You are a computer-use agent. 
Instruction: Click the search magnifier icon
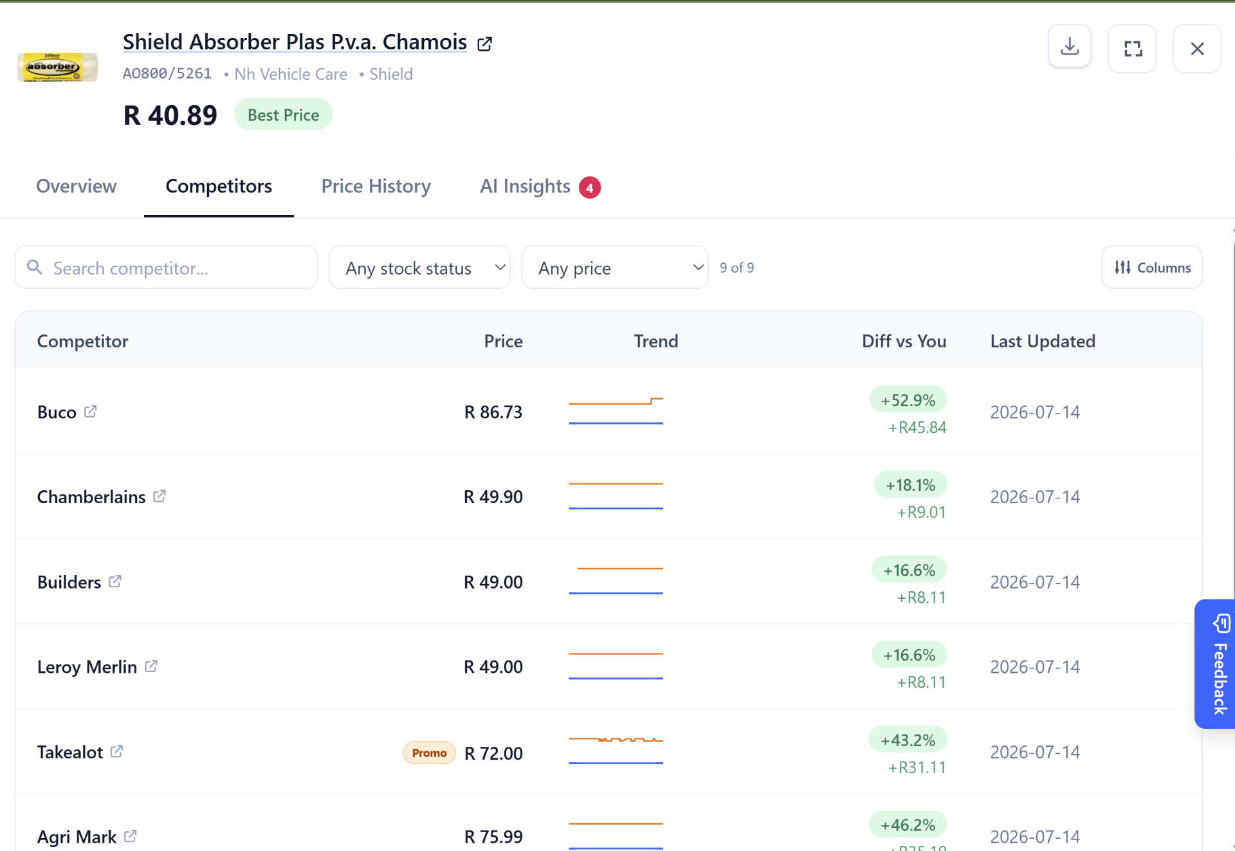[x=35, y=267]
